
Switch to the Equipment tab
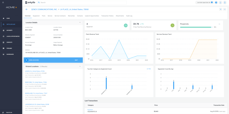(36, 16)
